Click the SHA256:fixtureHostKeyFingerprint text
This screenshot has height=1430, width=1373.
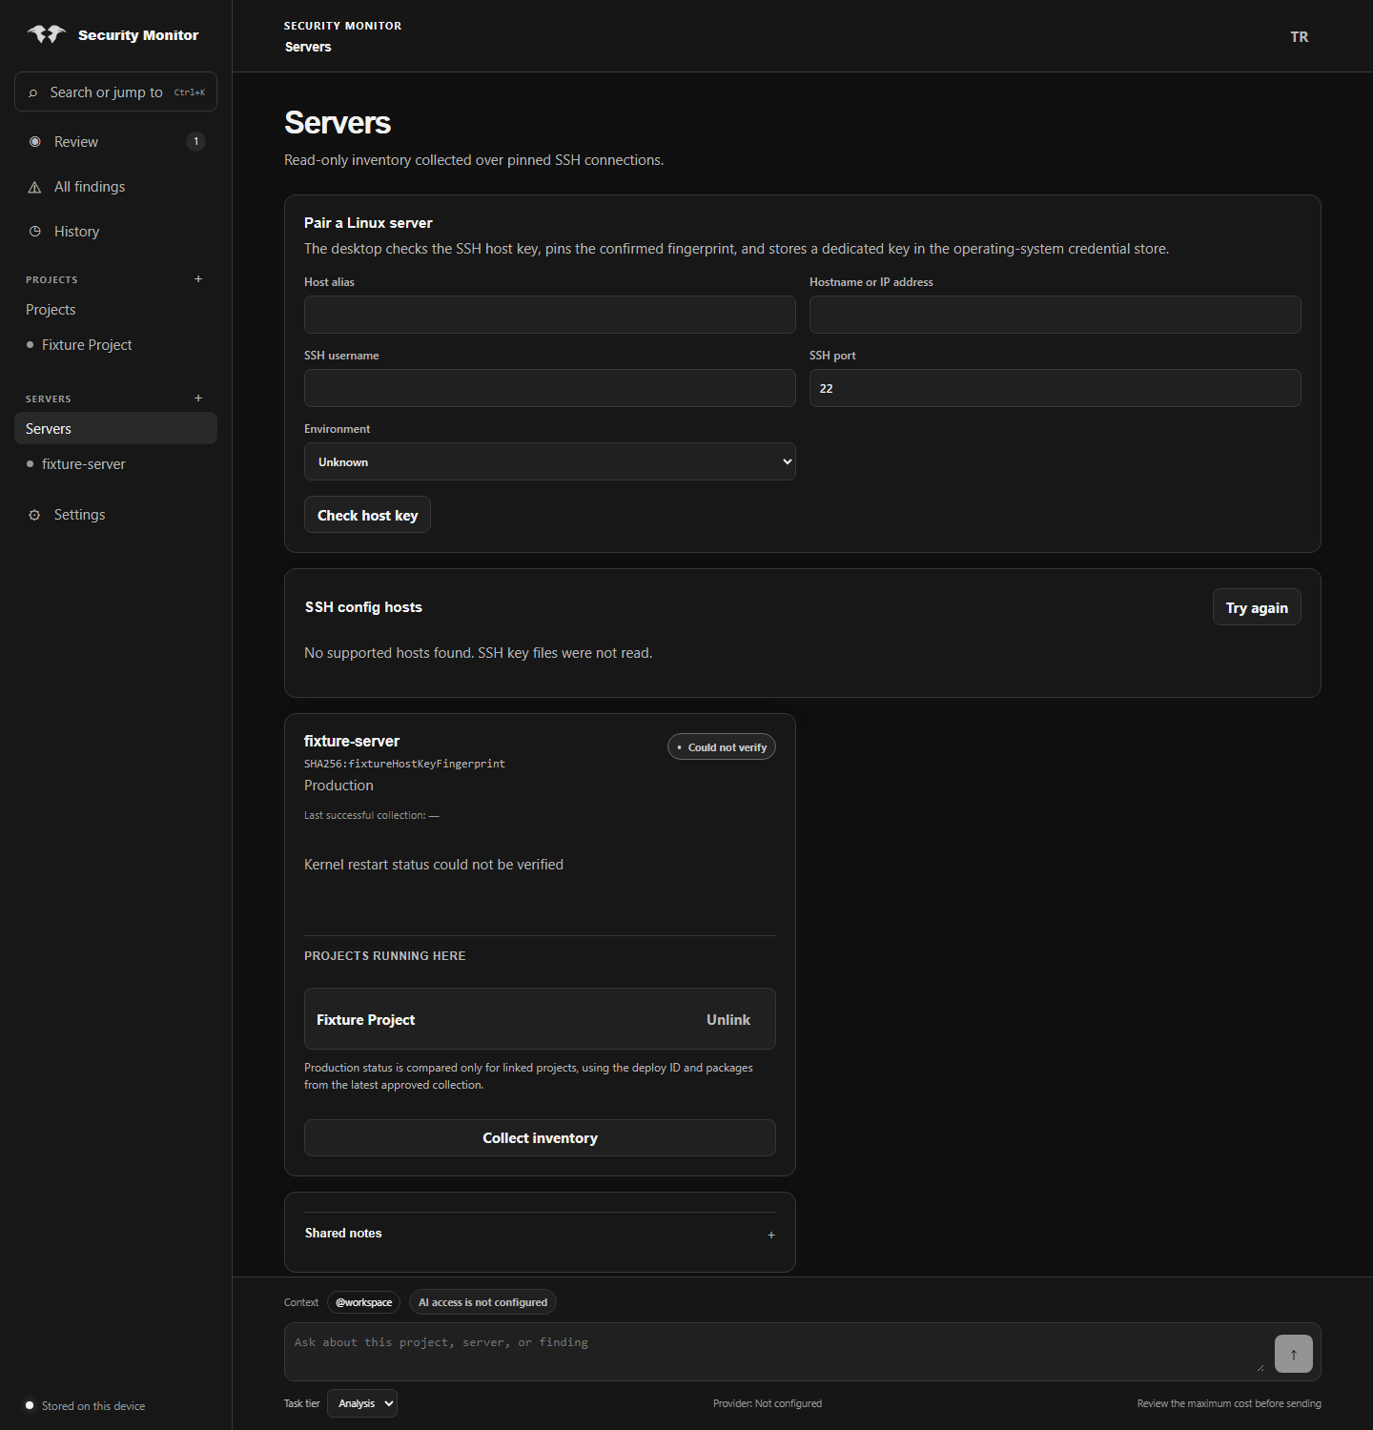pyautogui.click(x=404, y=764)
